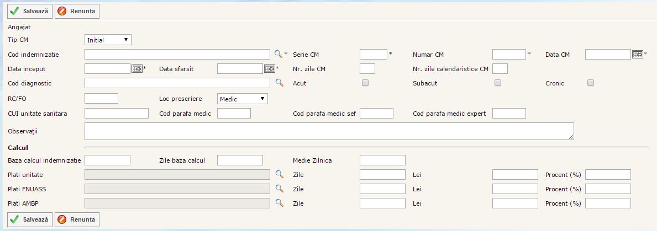Tick the Subacut checkbox
657x231 pixels.
[497, 83]
